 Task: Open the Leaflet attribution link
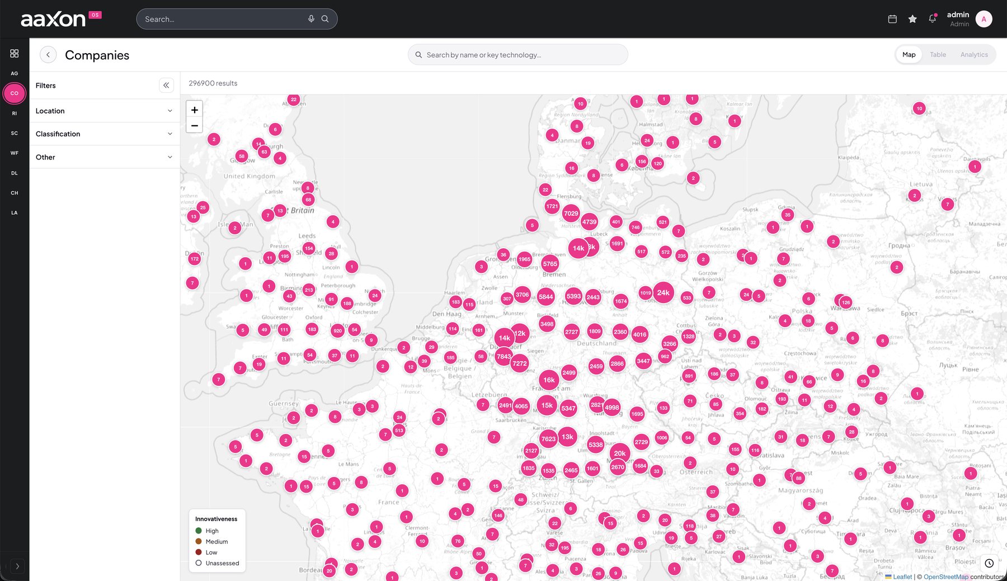pos(902,577)
